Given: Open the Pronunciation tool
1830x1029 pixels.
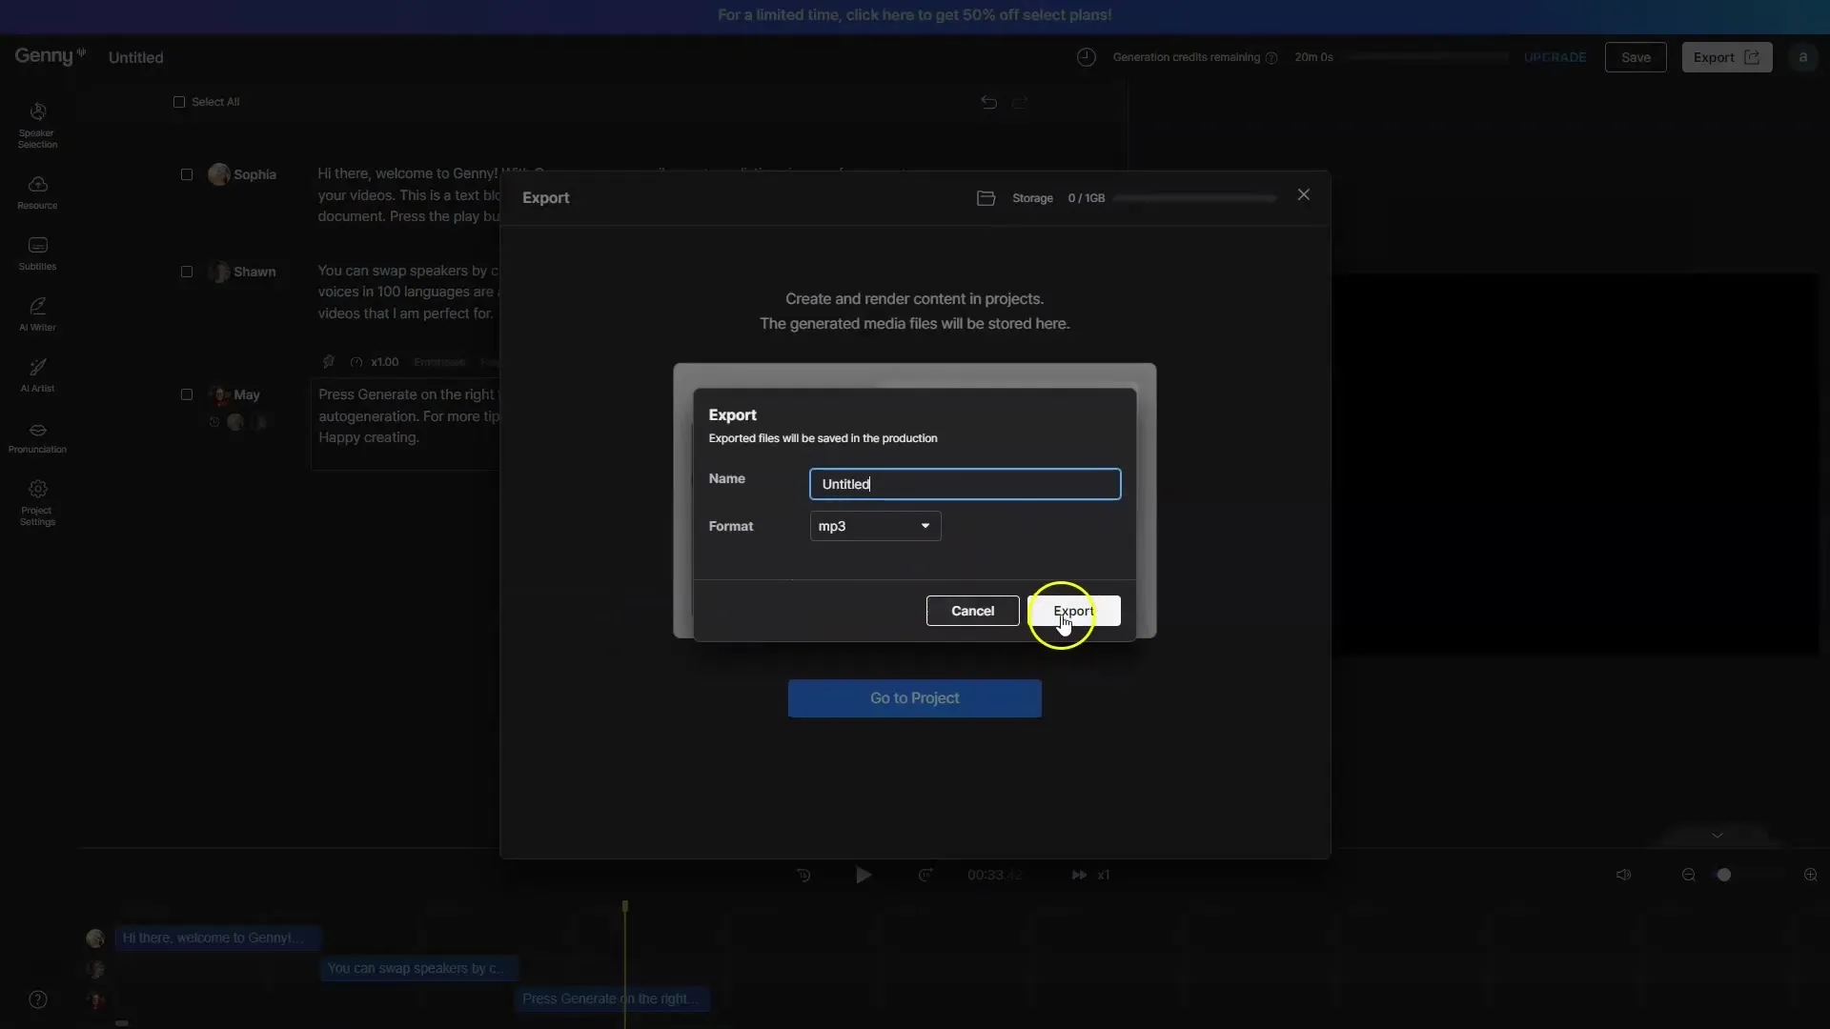Looking at the screenshot, I should 37,437.
